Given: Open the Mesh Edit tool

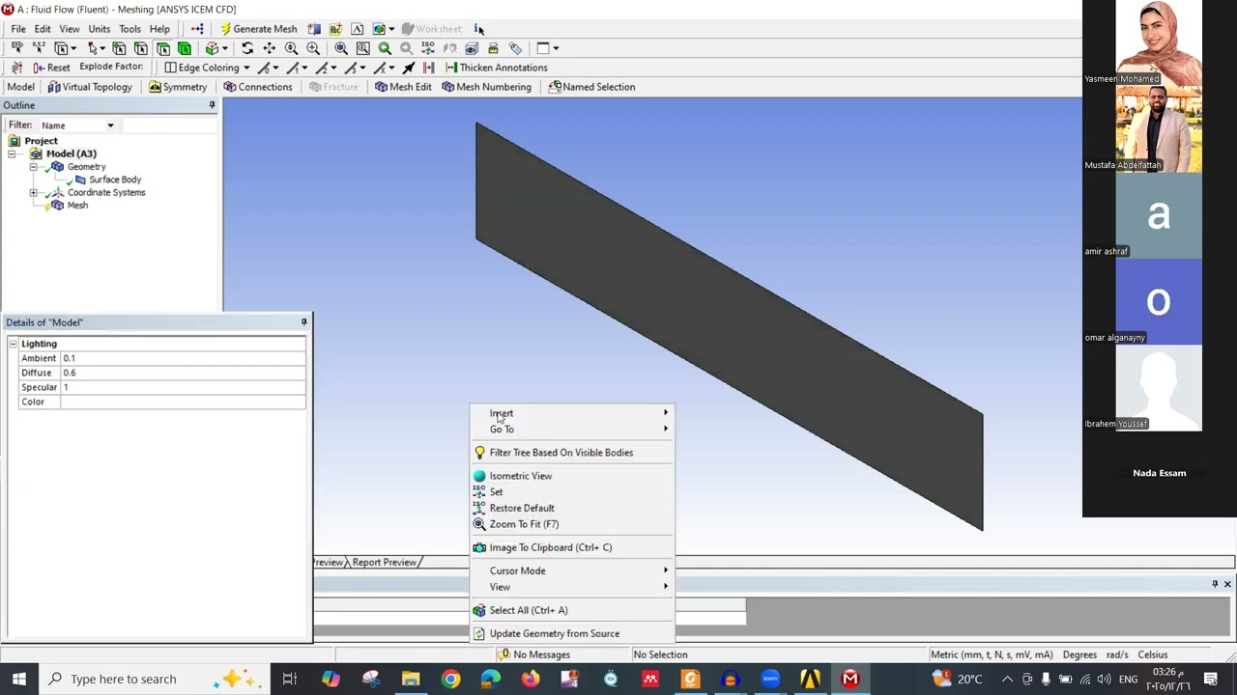Looking at the screenshot, I should click(x=403, y=87).
